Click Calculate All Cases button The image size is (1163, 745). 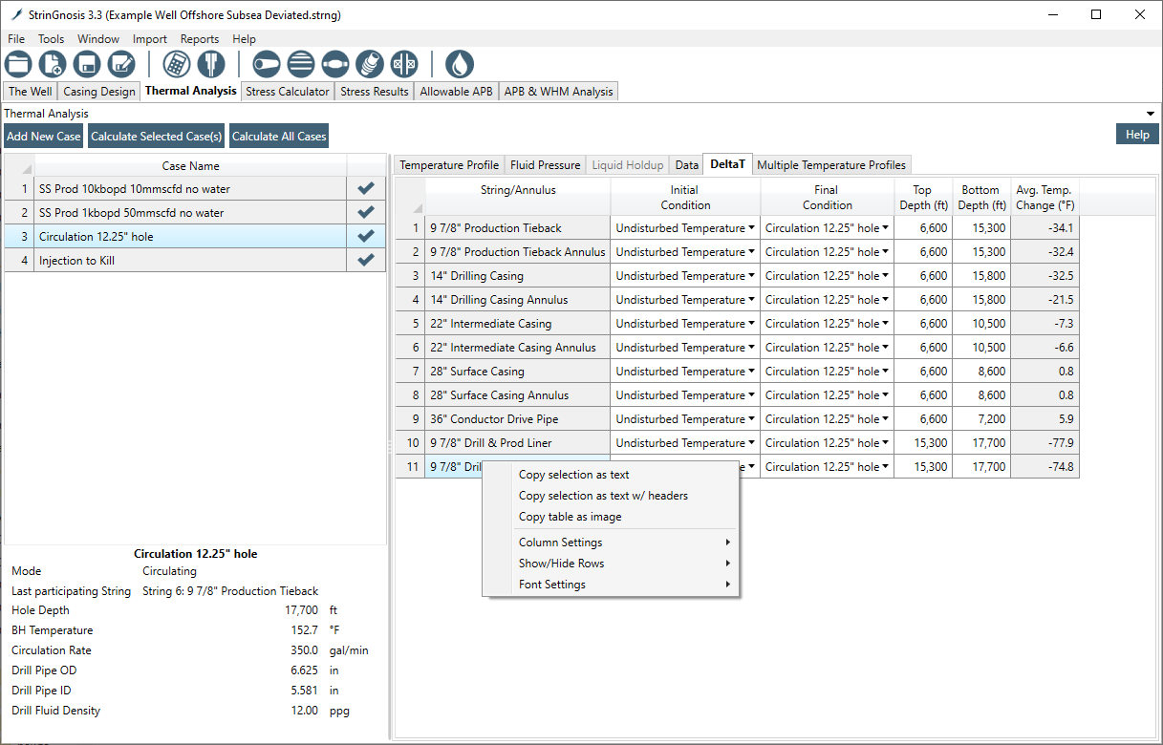pos(279,137)
